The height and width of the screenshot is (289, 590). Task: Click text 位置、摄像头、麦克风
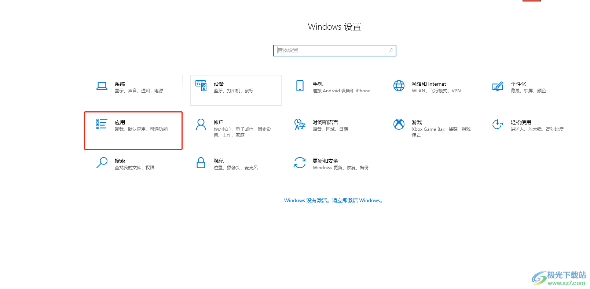pos(236,168)
